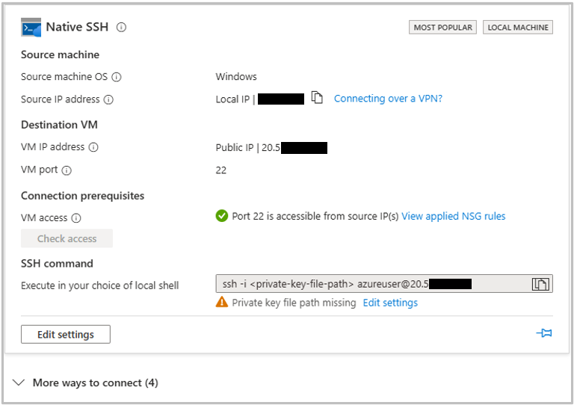Screen dimensions: 574x405
Task: View applied NSG rules
Action: [453, 216]
